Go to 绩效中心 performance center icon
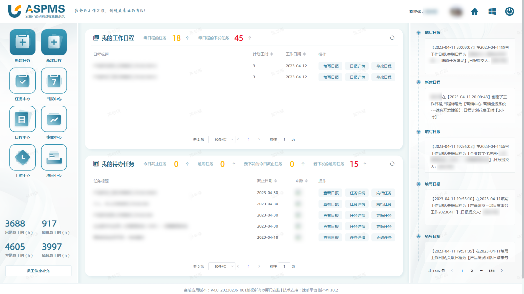This screenshot has width=524, height=294. (x=54, y=119)
